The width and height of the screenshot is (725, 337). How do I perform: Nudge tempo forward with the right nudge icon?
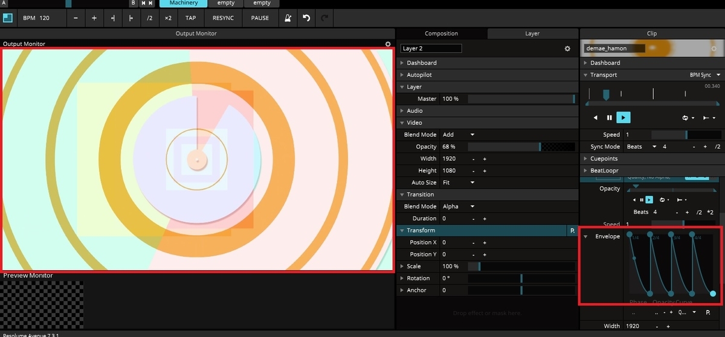click(131, 18)
